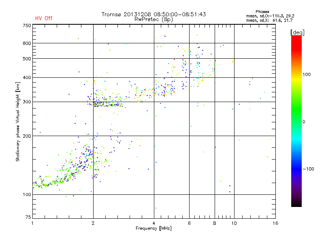Click the "1" MHz frequency axis label
The image size is (324, 243).
pos(32,223)
